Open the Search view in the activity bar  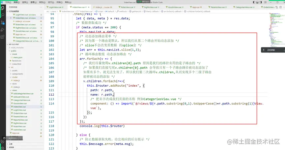click(x=3, y=15)
